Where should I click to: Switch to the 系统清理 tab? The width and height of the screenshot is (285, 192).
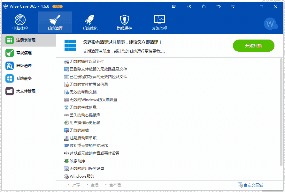point(55,22)
